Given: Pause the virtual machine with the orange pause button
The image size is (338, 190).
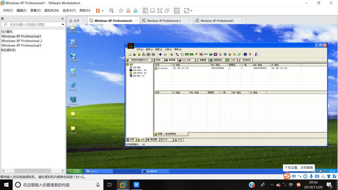Looking at the screenshot, I should point(98,11).
